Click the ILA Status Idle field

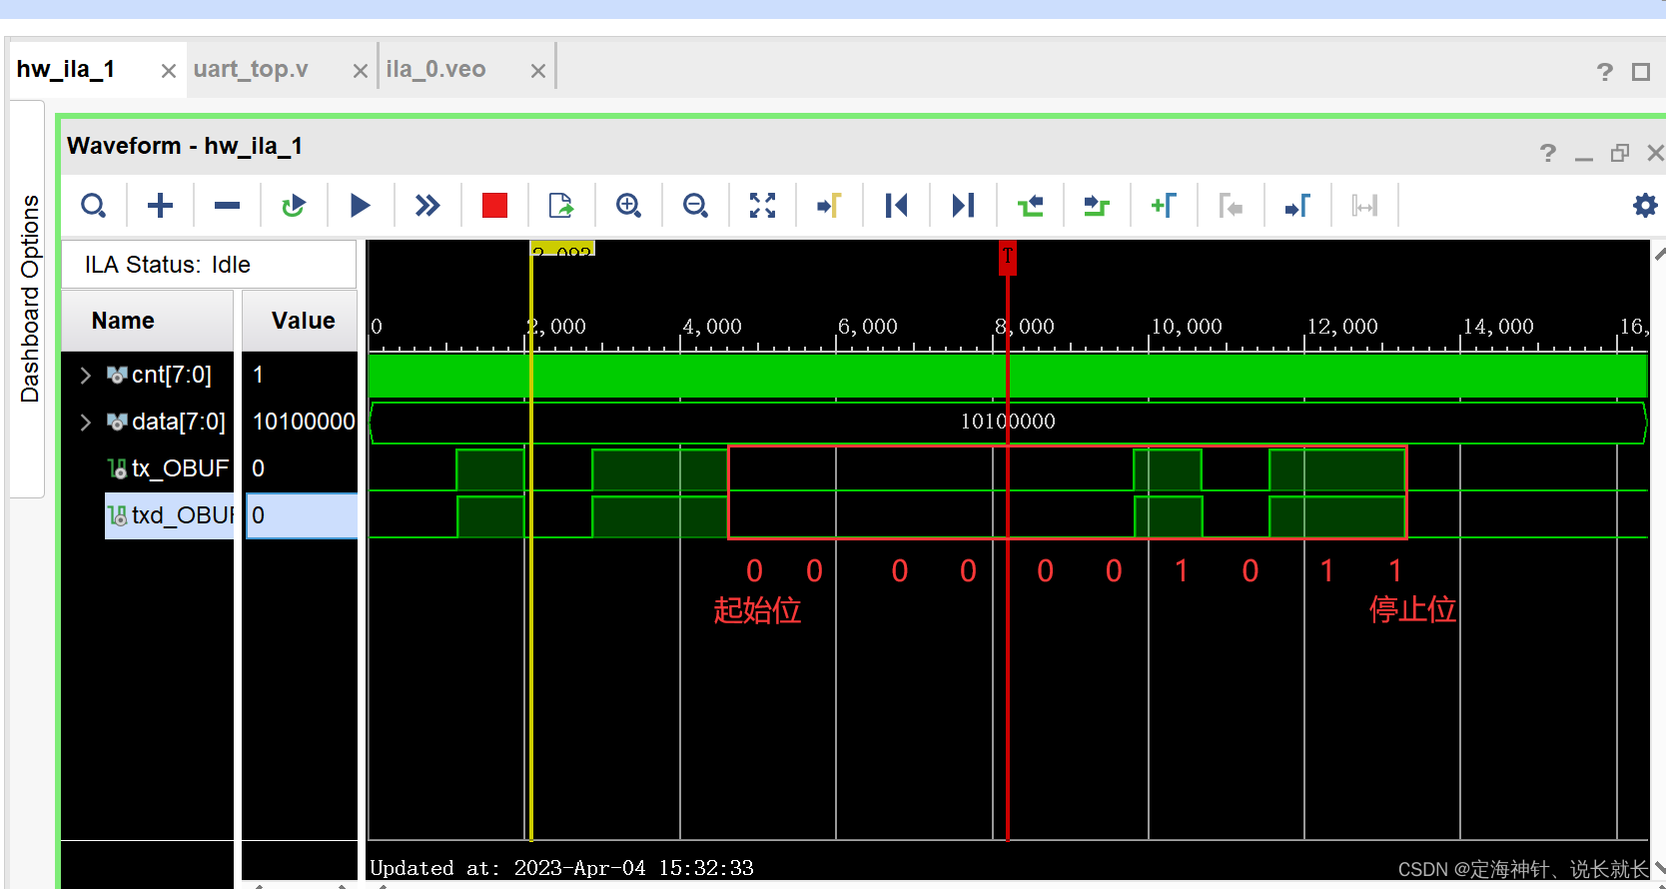click(209, 265)
